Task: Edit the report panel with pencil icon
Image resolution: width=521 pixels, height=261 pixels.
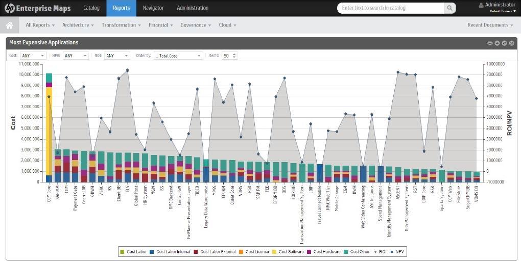Action: (x=504, y=43)
